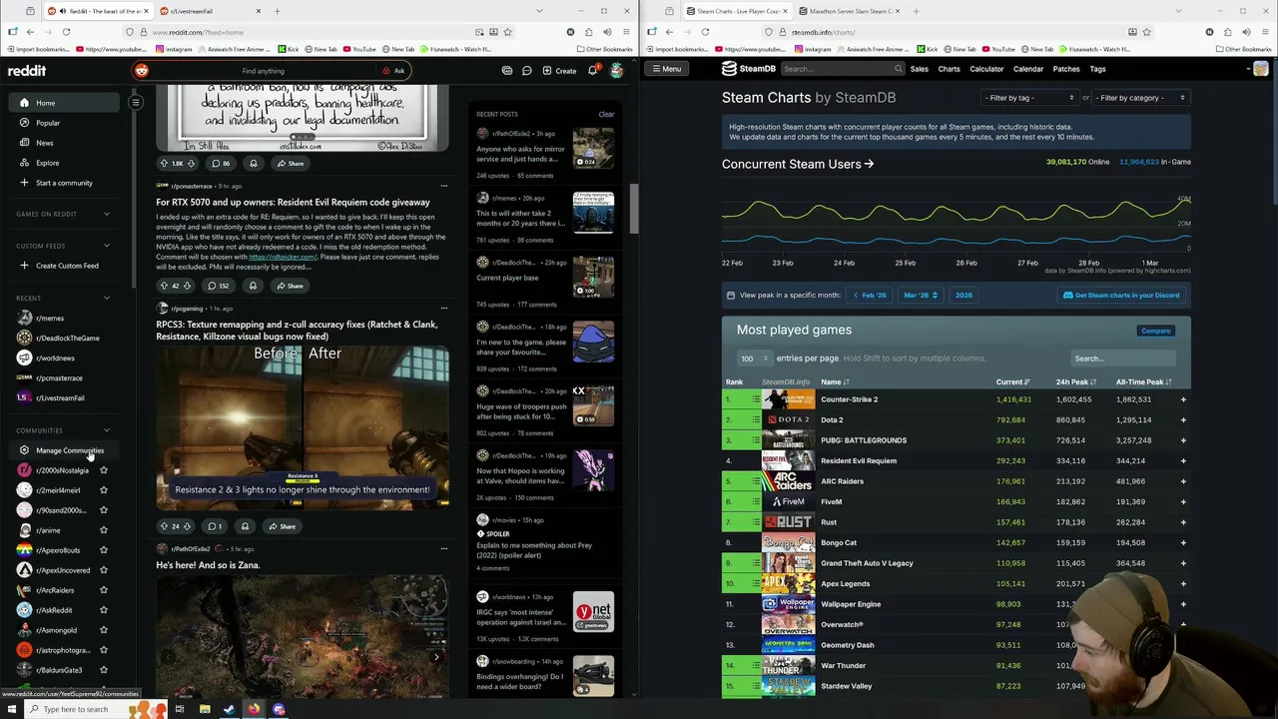This screenshot has height=719, width=1278.
Task: Open peak month selector Mar '26
Action: tap(920, 296)
